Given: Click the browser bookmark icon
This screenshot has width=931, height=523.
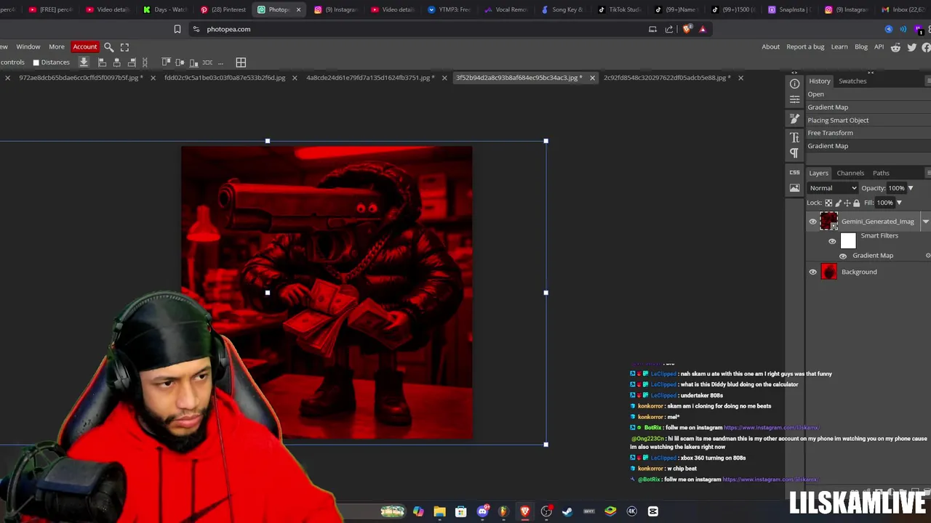Looking at the screenshot, I should pos(177,29).
